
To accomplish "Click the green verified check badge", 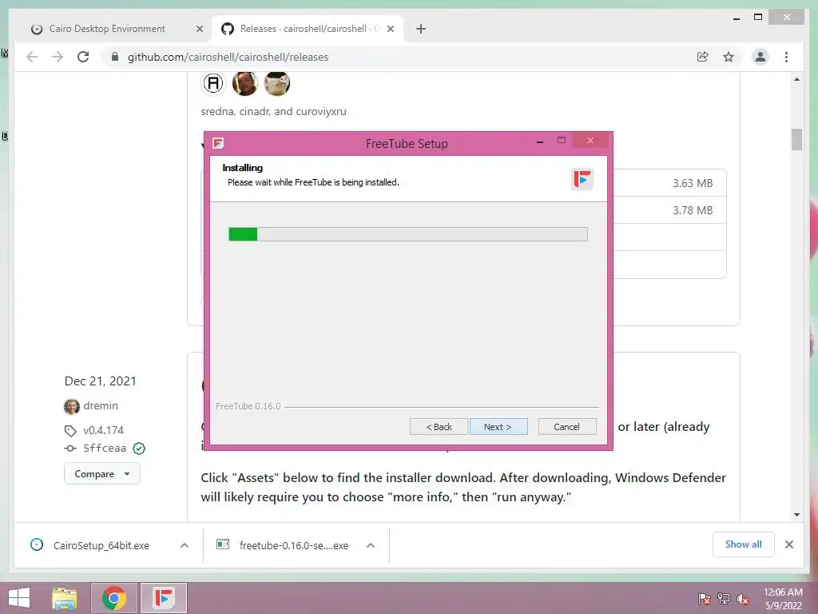I will point(139,448).
